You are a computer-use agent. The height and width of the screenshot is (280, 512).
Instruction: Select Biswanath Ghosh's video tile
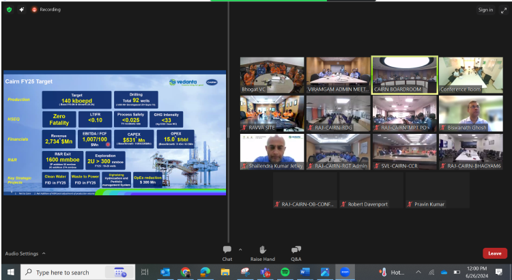[470, 113]
